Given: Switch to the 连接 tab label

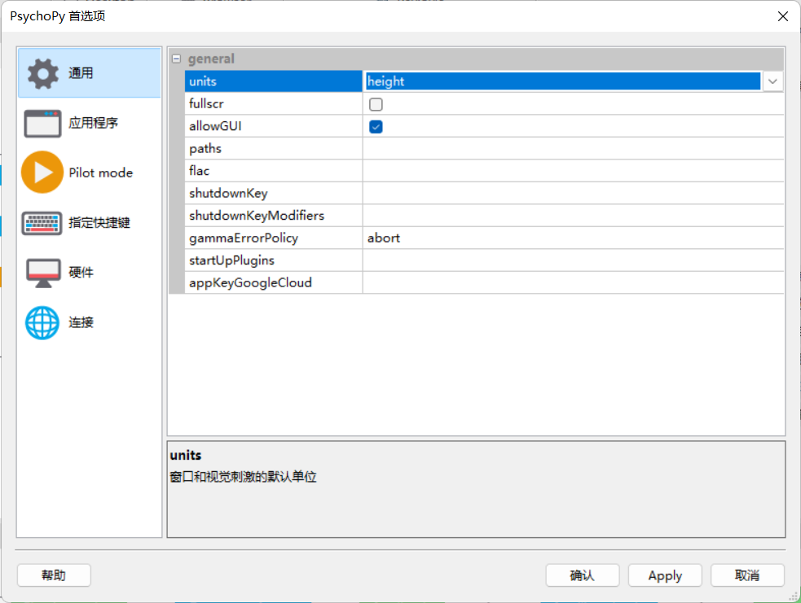Looking at the screenshot, I should click(81, 322).
